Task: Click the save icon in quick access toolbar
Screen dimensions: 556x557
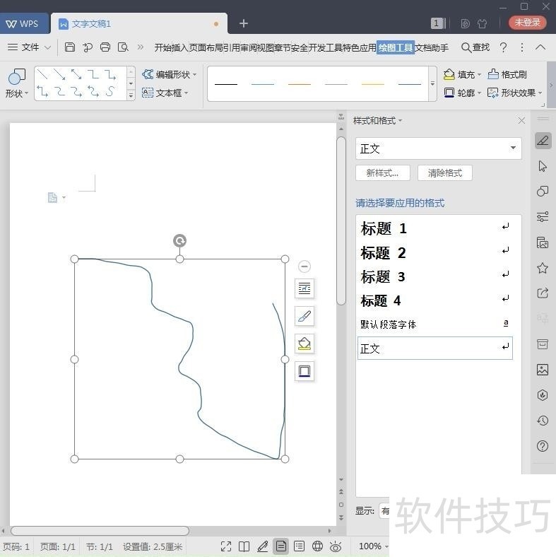Action: (x=70, y=47)
